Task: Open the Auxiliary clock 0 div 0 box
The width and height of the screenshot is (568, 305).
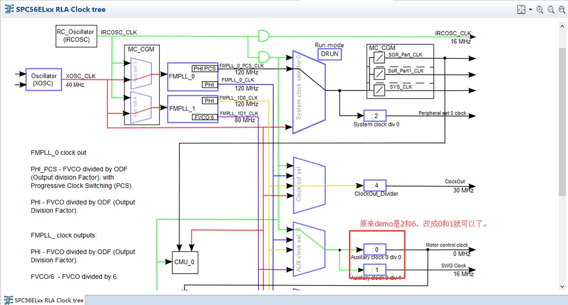Action: click(375, 249)
